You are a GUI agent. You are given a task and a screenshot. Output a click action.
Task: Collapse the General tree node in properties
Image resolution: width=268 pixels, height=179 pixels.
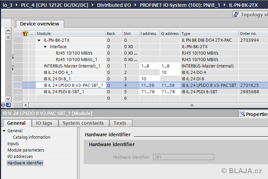point(4,131)
